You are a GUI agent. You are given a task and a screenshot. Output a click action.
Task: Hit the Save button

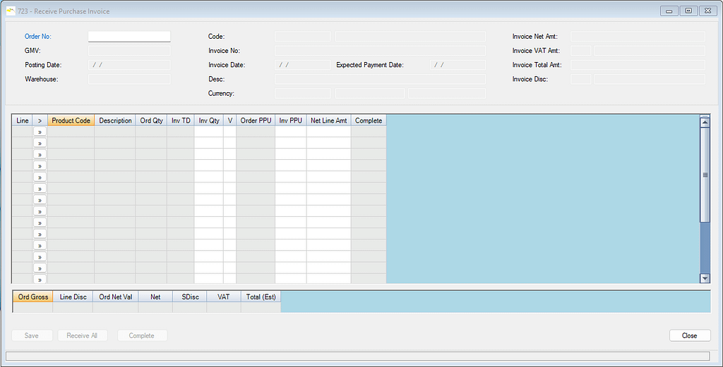click(32, 335)
